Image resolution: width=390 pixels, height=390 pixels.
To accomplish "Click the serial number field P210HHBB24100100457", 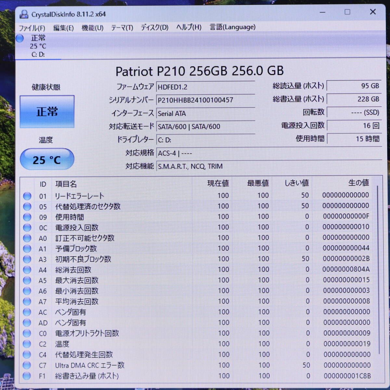I will (x=205, y=100).
